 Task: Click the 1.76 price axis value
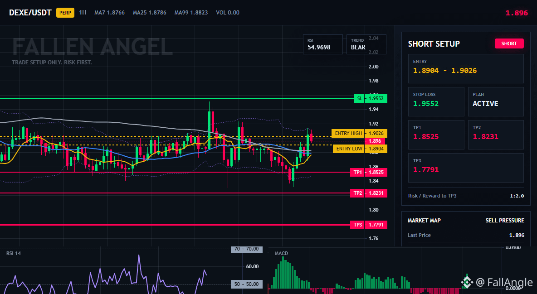pyautogui.click(x=373, y=238)
